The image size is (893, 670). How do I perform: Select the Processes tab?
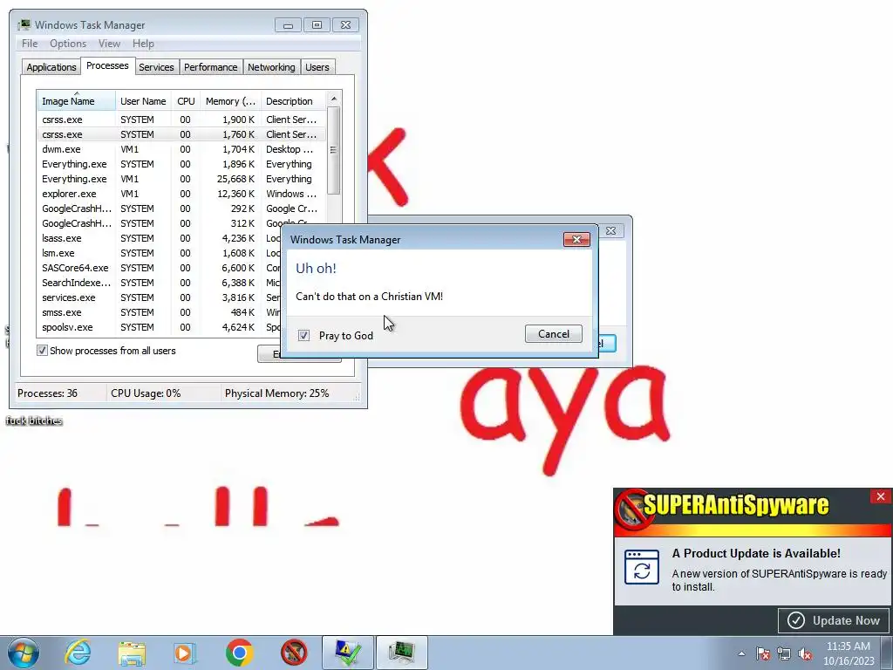click(107, 65)
